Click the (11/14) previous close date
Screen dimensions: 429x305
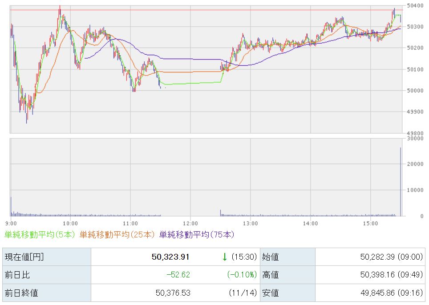coord(244,293)
